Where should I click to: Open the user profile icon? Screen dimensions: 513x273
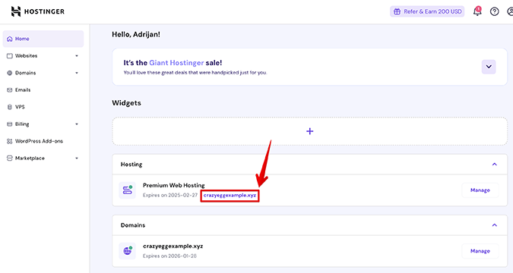pyautogui.click(x=510, y=11)
